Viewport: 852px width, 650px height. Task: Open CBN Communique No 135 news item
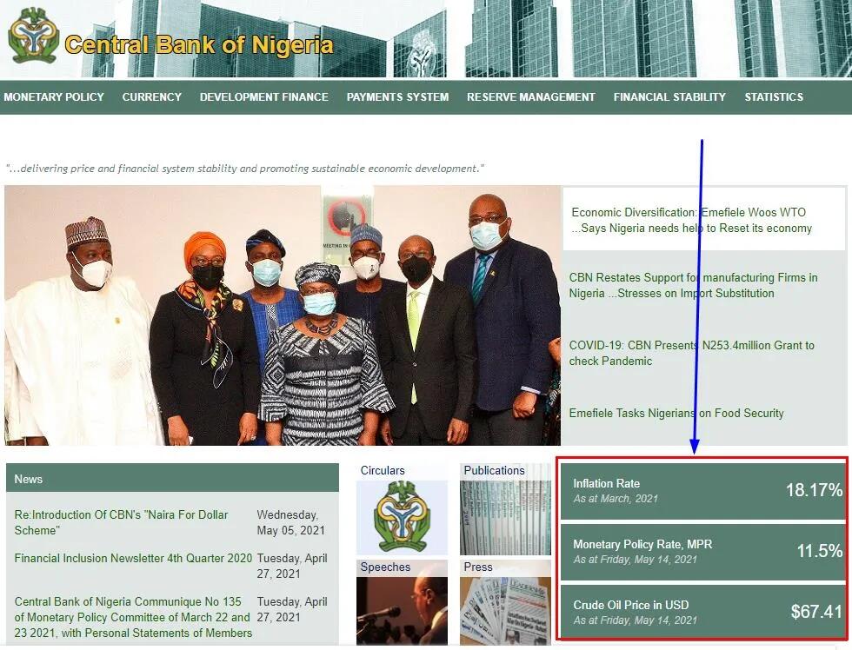coord(133,618)
